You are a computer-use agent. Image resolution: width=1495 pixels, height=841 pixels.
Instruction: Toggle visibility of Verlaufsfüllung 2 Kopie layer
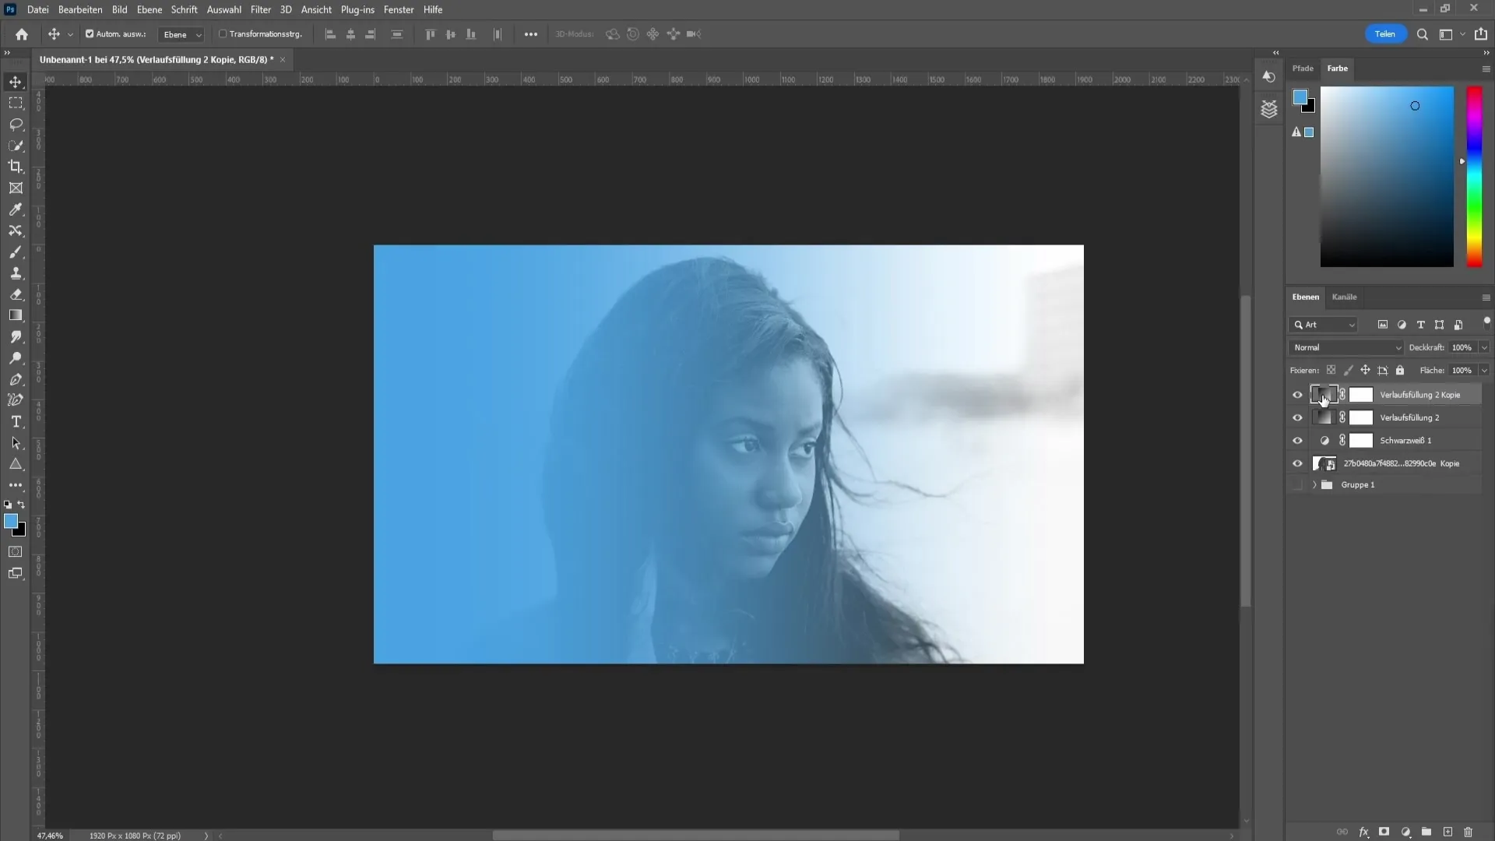[x=1298, y=394]
